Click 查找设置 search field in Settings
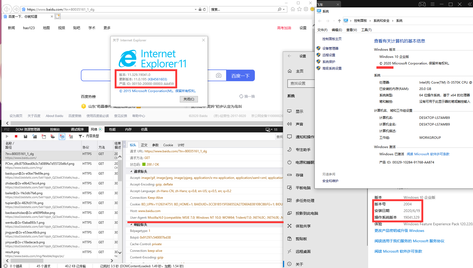The image size is (473, 268). [301, 83]
